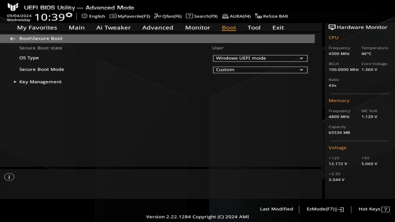Open the clock settings gear icon
The height and width of the screenshot is (222, 395).
click(x=69, y=15)
